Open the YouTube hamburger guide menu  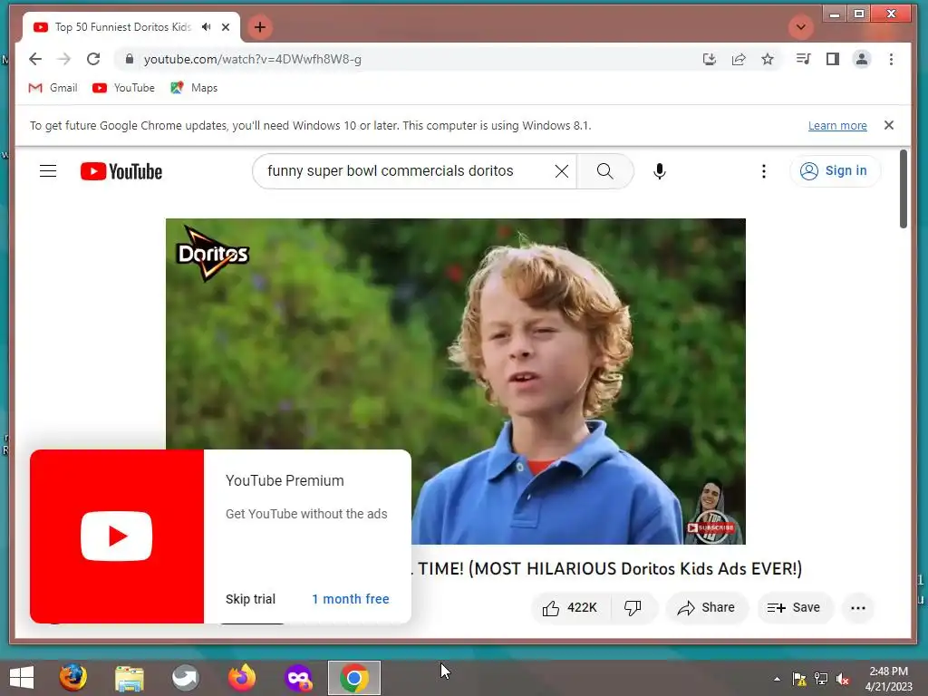click(x=48, y=171)
